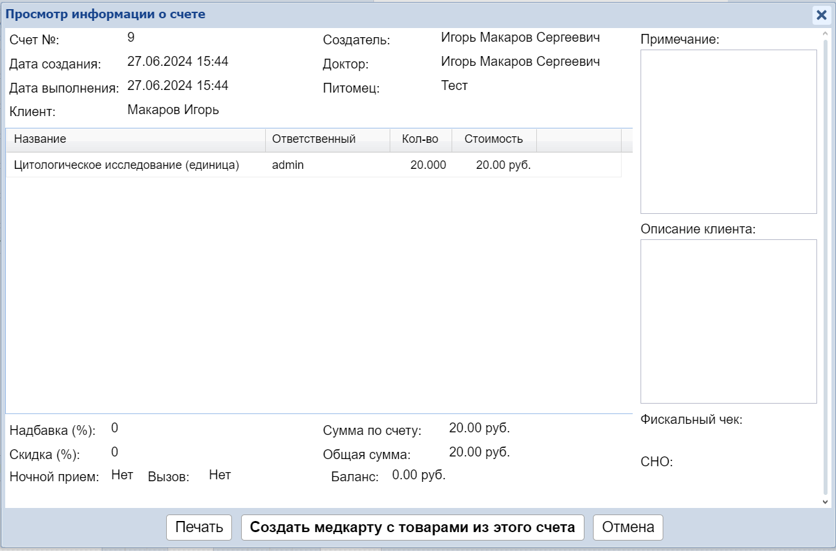Close the invoice information dialog
The height and width of the screenshot is (551, 836).
(x=821, y=15)
